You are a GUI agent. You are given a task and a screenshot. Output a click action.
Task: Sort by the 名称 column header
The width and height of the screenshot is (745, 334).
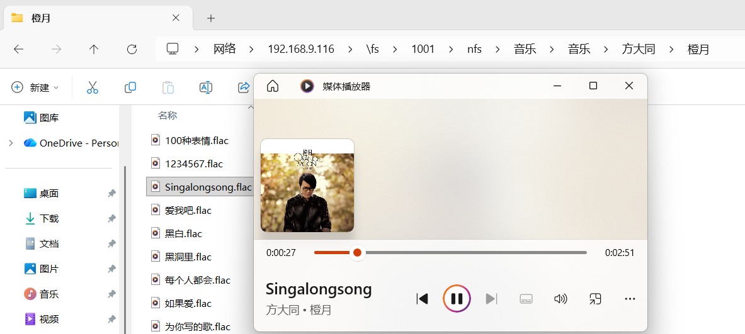[x=168, y=115]
